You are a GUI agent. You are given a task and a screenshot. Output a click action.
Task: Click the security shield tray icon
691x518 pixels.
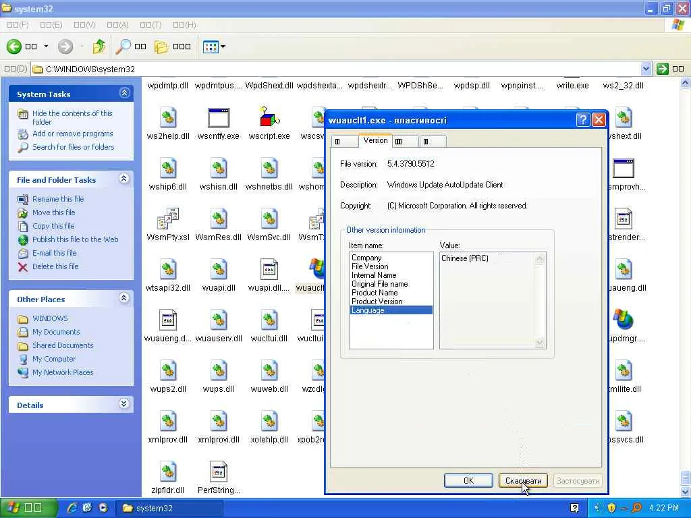click(611, 508)
